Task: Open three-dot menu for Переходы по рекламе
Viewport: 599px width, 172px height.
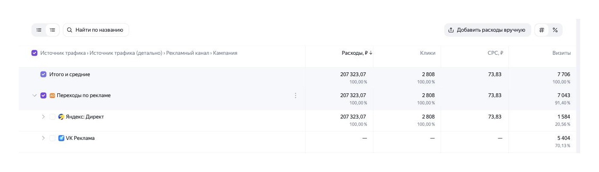Action: point(295,95)
